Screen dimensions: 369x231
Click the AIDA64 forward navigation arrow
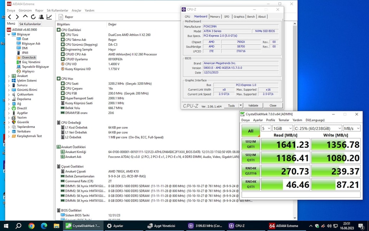(x=17, y=17)
